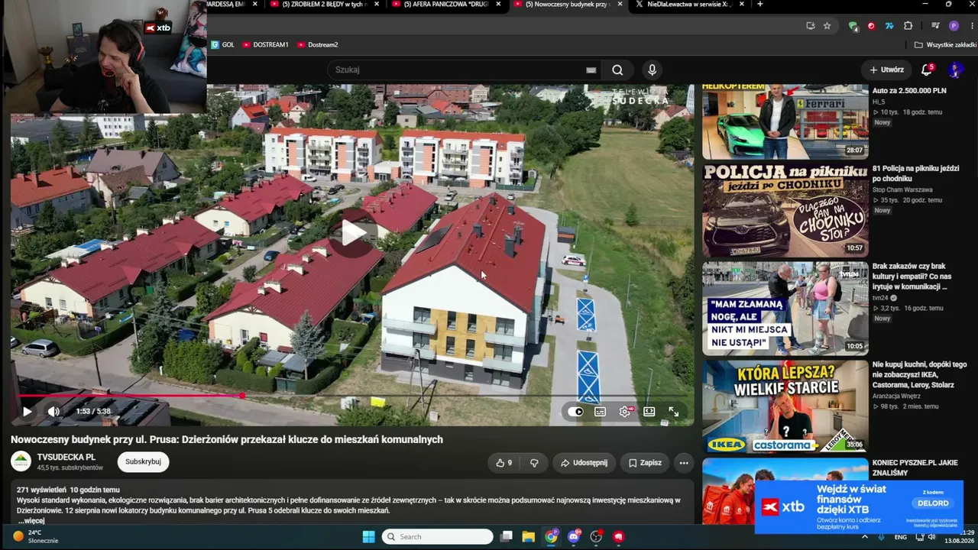Open the green shield extension with the 4 badge

pyautogui.click(x=853, y=26)
